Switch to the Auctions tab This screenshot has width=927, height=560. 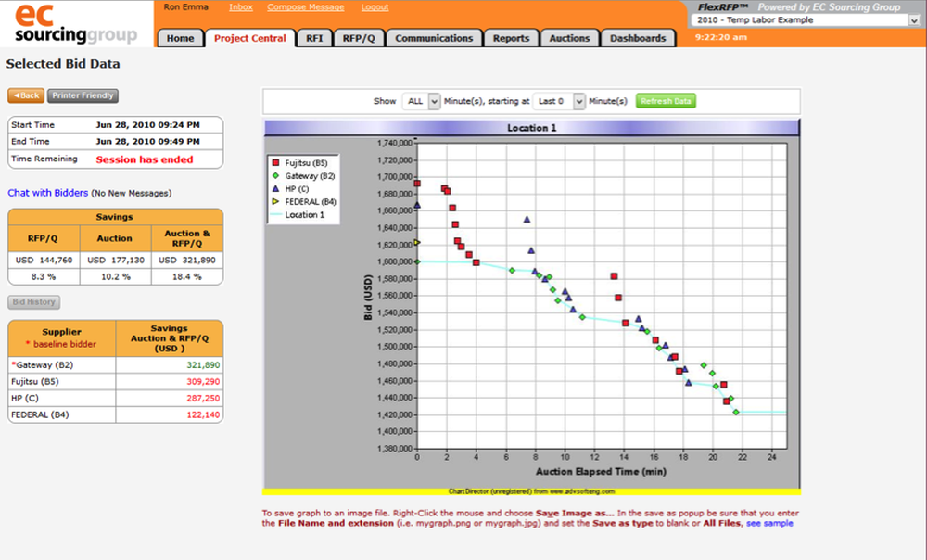pyautogui.click(x=569, y=38)
